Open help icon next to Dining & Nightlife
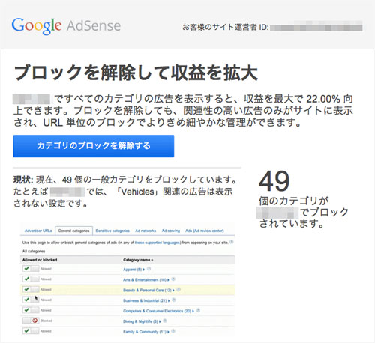This screenshot has width=375, height=343. [x=165, y=321]
